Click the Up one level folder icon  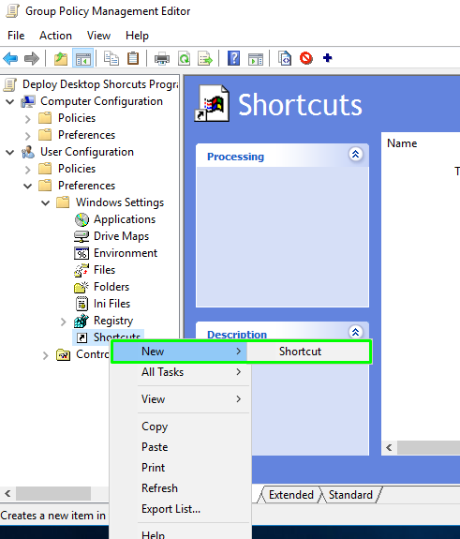click(x=61, y=58)
